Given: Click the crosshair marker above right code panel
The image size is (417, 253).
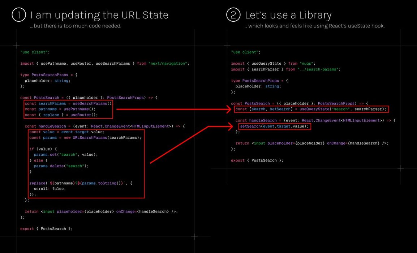Looking at the screenshot, I should [x=227, y=45].
